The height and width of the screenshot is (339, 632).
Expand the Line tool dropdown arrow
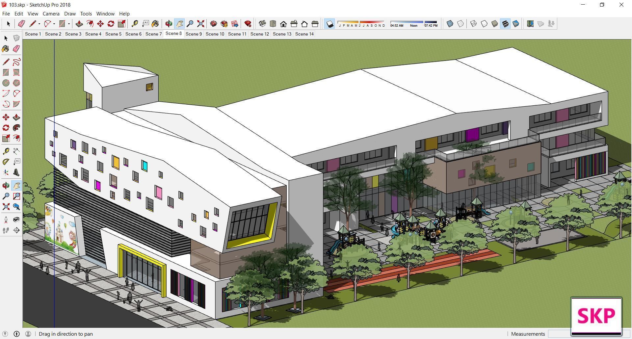pos(39,24)
